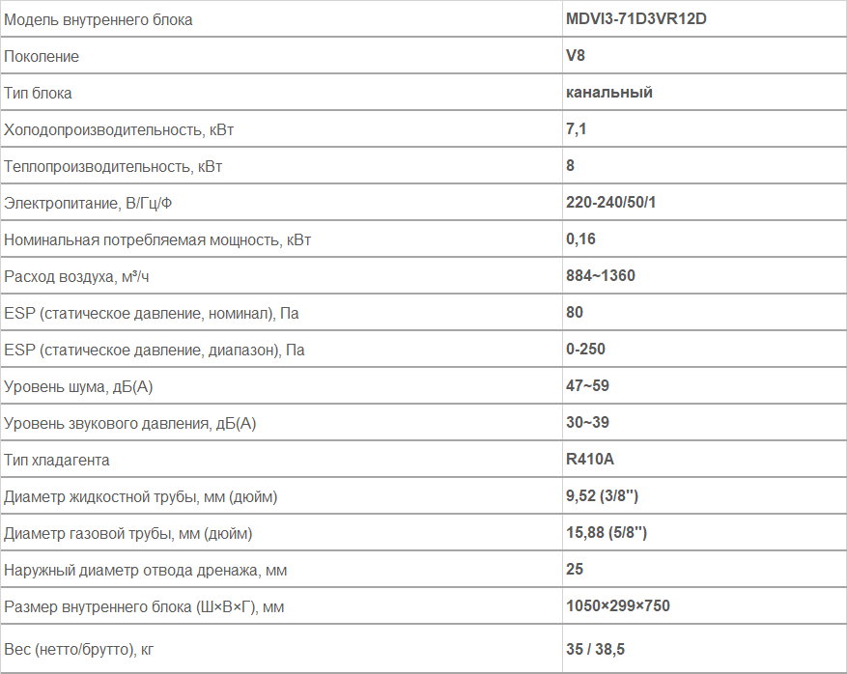Select the refrigerant type R410A
The width and height of the screenshot is (847, 674).
[590, 459]
